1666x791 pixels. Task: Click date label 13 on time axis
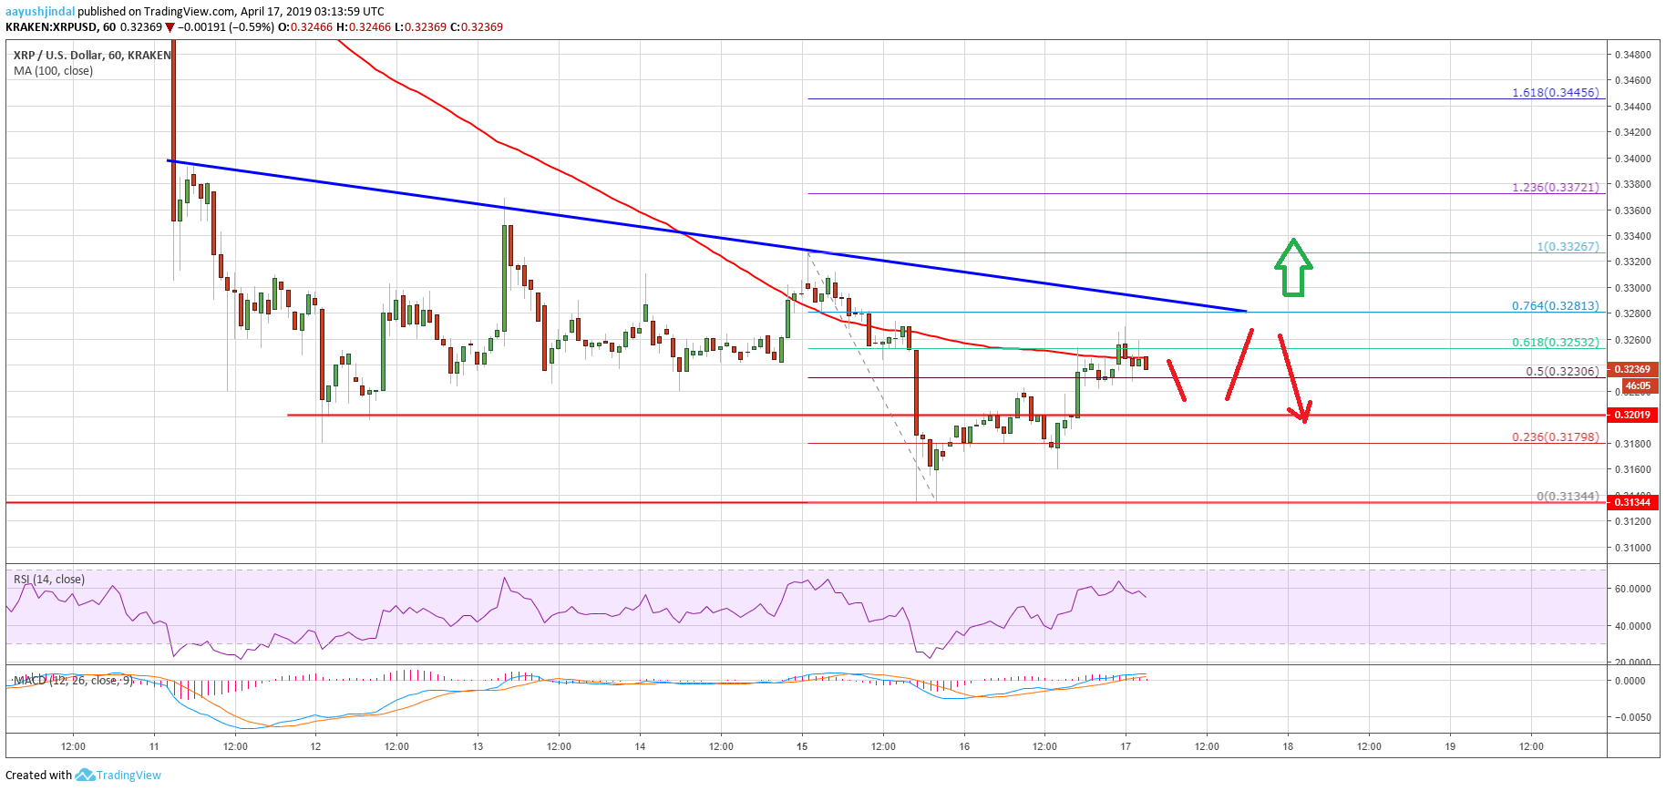pos(478,746)
